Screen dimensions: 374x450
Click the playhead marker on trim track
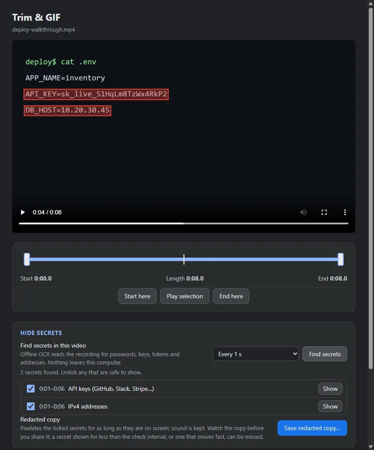184,259
